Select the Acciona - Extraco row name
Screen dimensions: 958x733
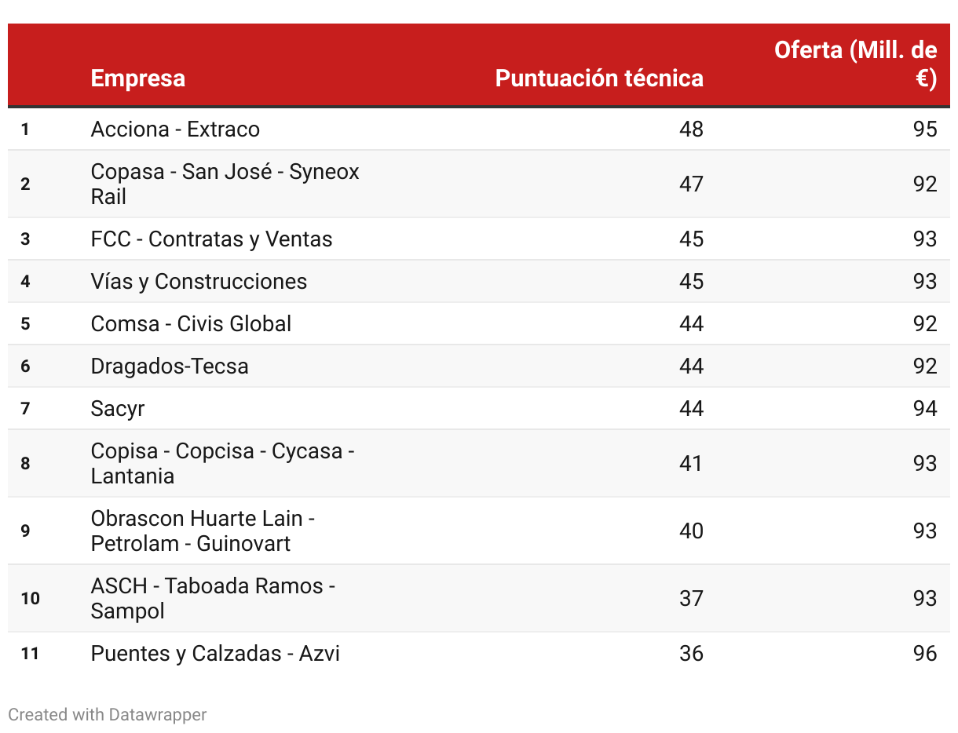click(x=175, y=129)
